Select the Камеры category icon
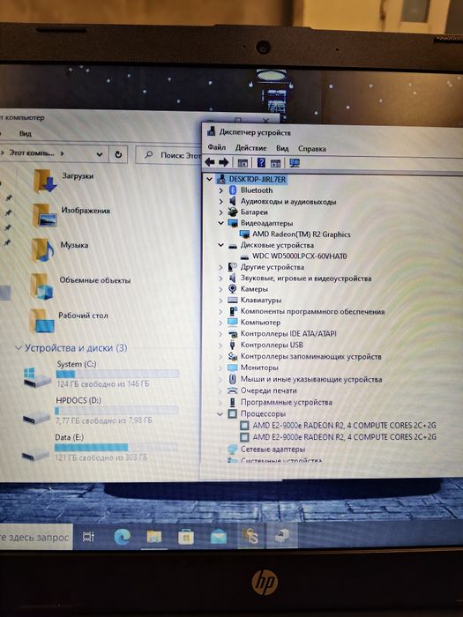Image resolution: width=463 pixels, height=617 pixels. tap(233, 289)
